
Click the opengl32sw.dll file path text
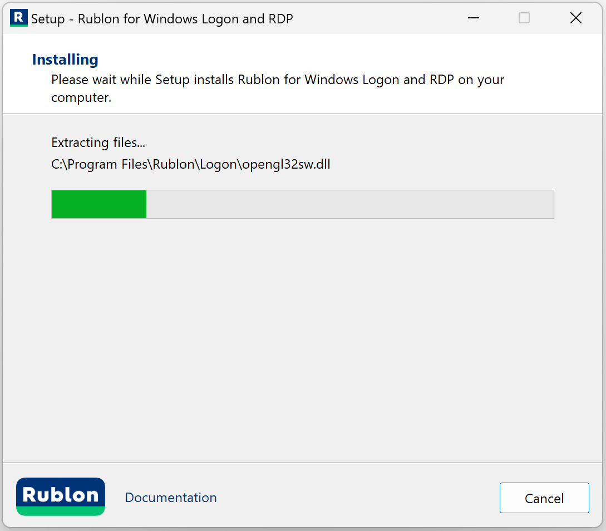point(191,165)
